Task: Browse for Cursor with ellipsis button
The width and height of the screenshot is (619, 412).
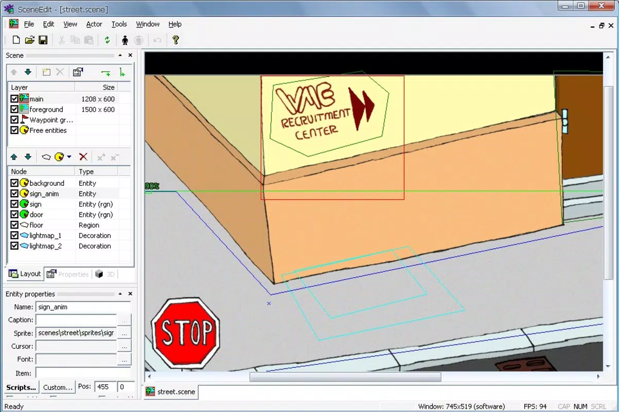Action: coord(124,346)
